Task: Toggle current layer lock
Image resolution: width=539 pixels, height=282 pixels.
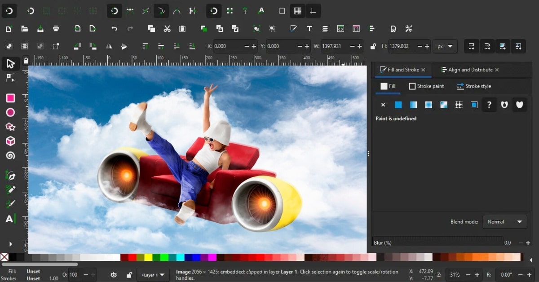Action: tap(129, 275)
